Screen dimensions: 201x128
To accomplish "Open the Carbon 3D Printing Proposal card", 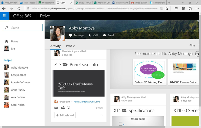I will tap(149, 72).
